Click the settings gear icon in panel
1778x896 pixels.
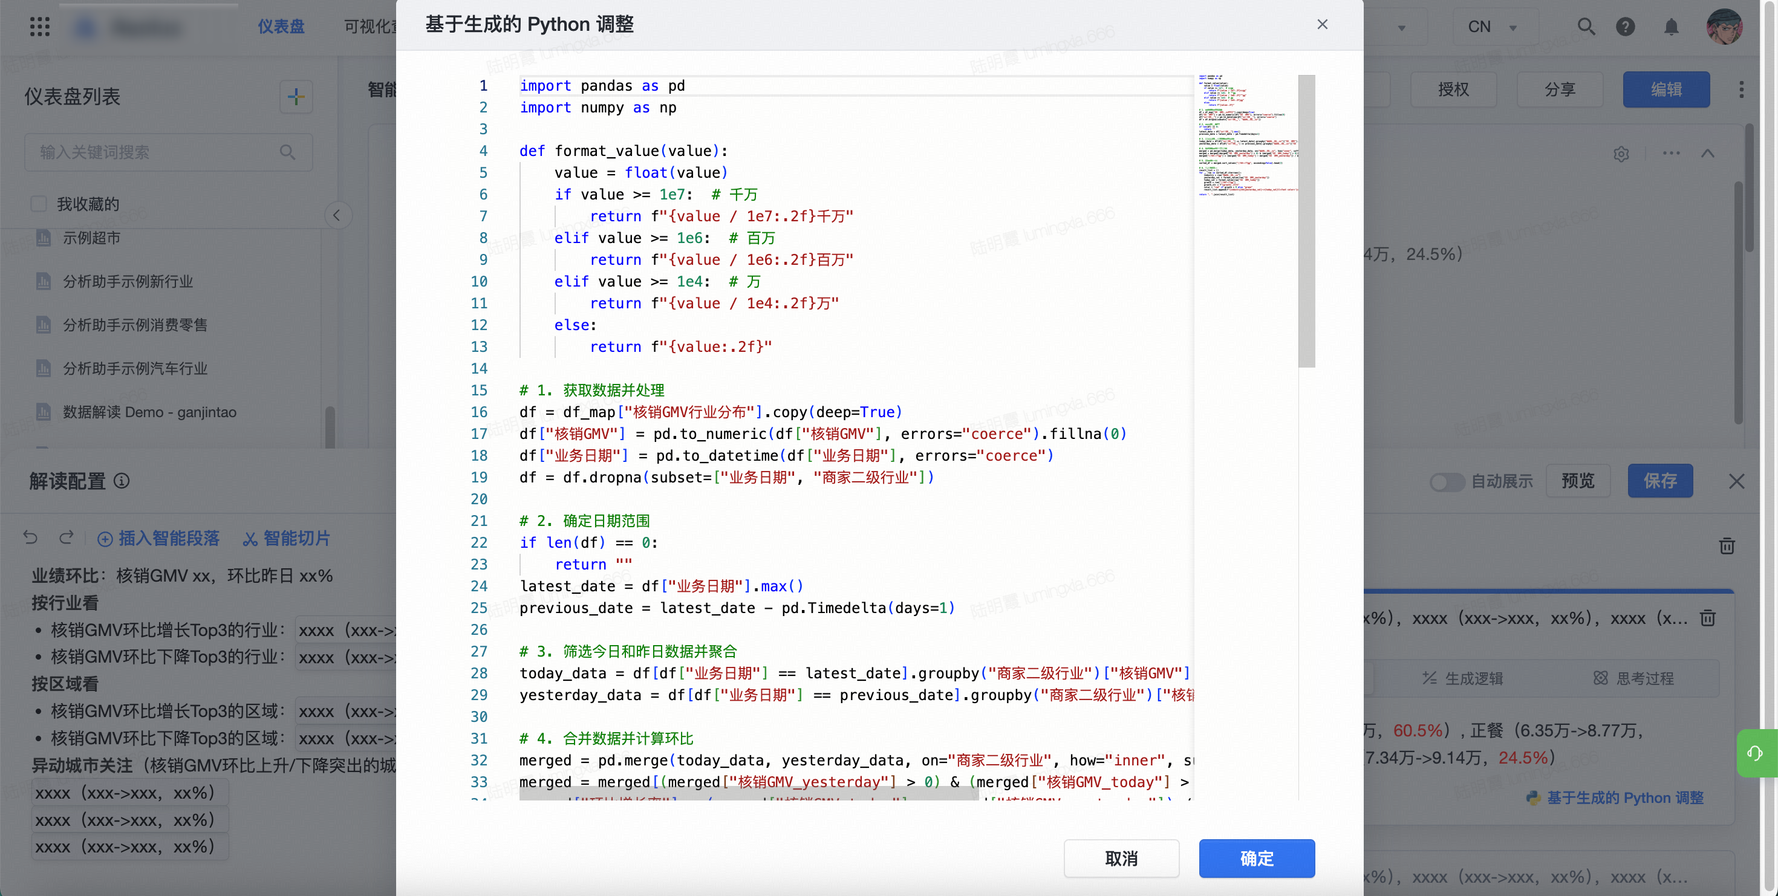click(1621, 154)
